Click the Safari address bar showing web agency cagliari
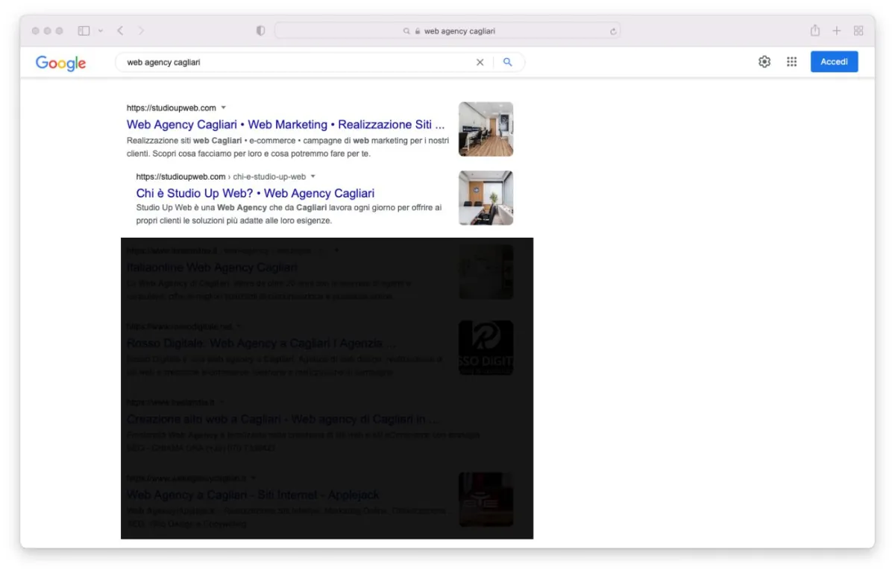Image resolution: width=895 pixels, height=573 pixels. (447, 31)
